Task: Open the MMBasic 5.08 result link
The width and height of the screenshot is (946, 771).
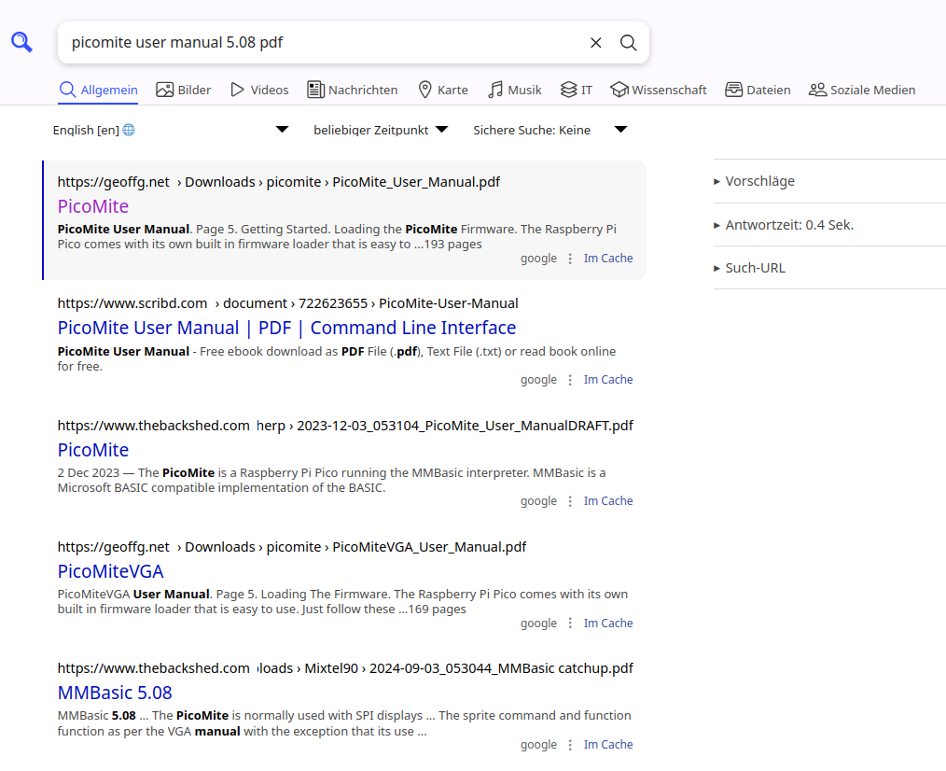Action: coord(115,693)
